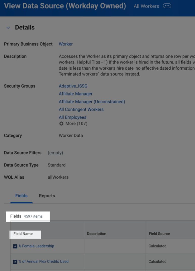Switch to the Fields tab

pyautogui.click(x=21, y=196)
